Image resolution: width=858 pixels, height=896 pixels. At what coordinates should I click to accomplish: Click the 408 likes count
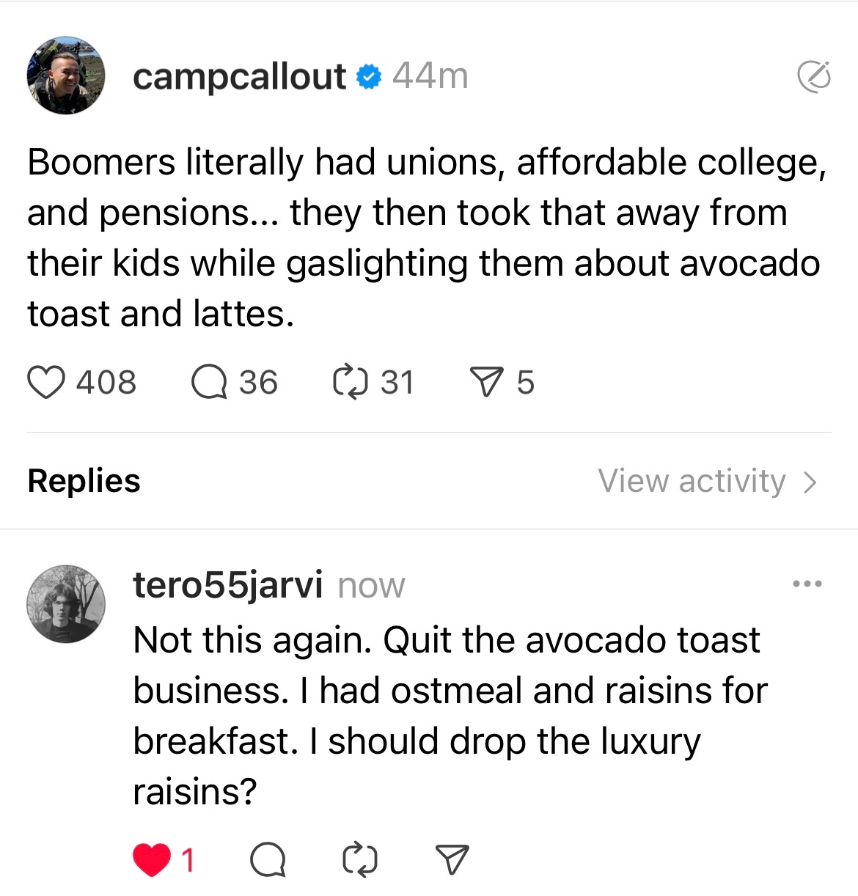[x=106, y=383]
